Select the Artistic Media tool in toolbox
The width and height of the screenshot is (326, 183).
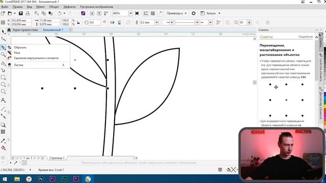pos(3,70)
